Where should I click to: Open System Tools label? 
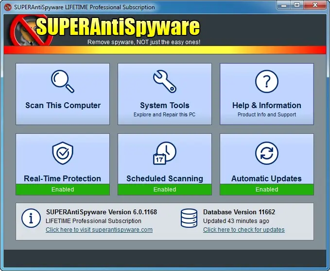(x=165, y=105)
